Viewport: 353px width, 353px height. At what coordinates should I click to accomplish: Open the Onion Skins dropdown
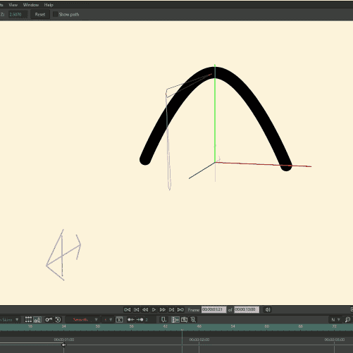coord(9,320)
